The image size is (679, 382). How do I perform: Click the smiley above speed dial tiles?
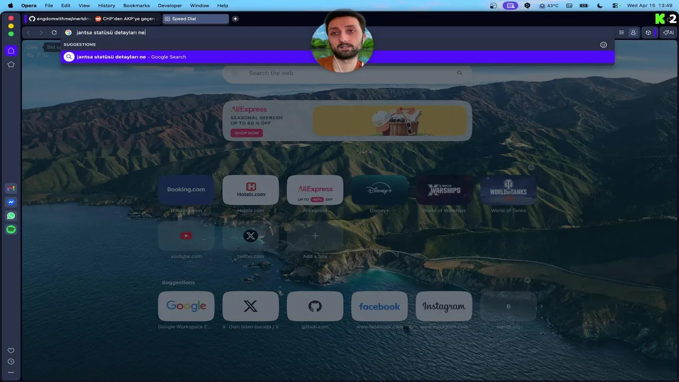pos(531,167)
